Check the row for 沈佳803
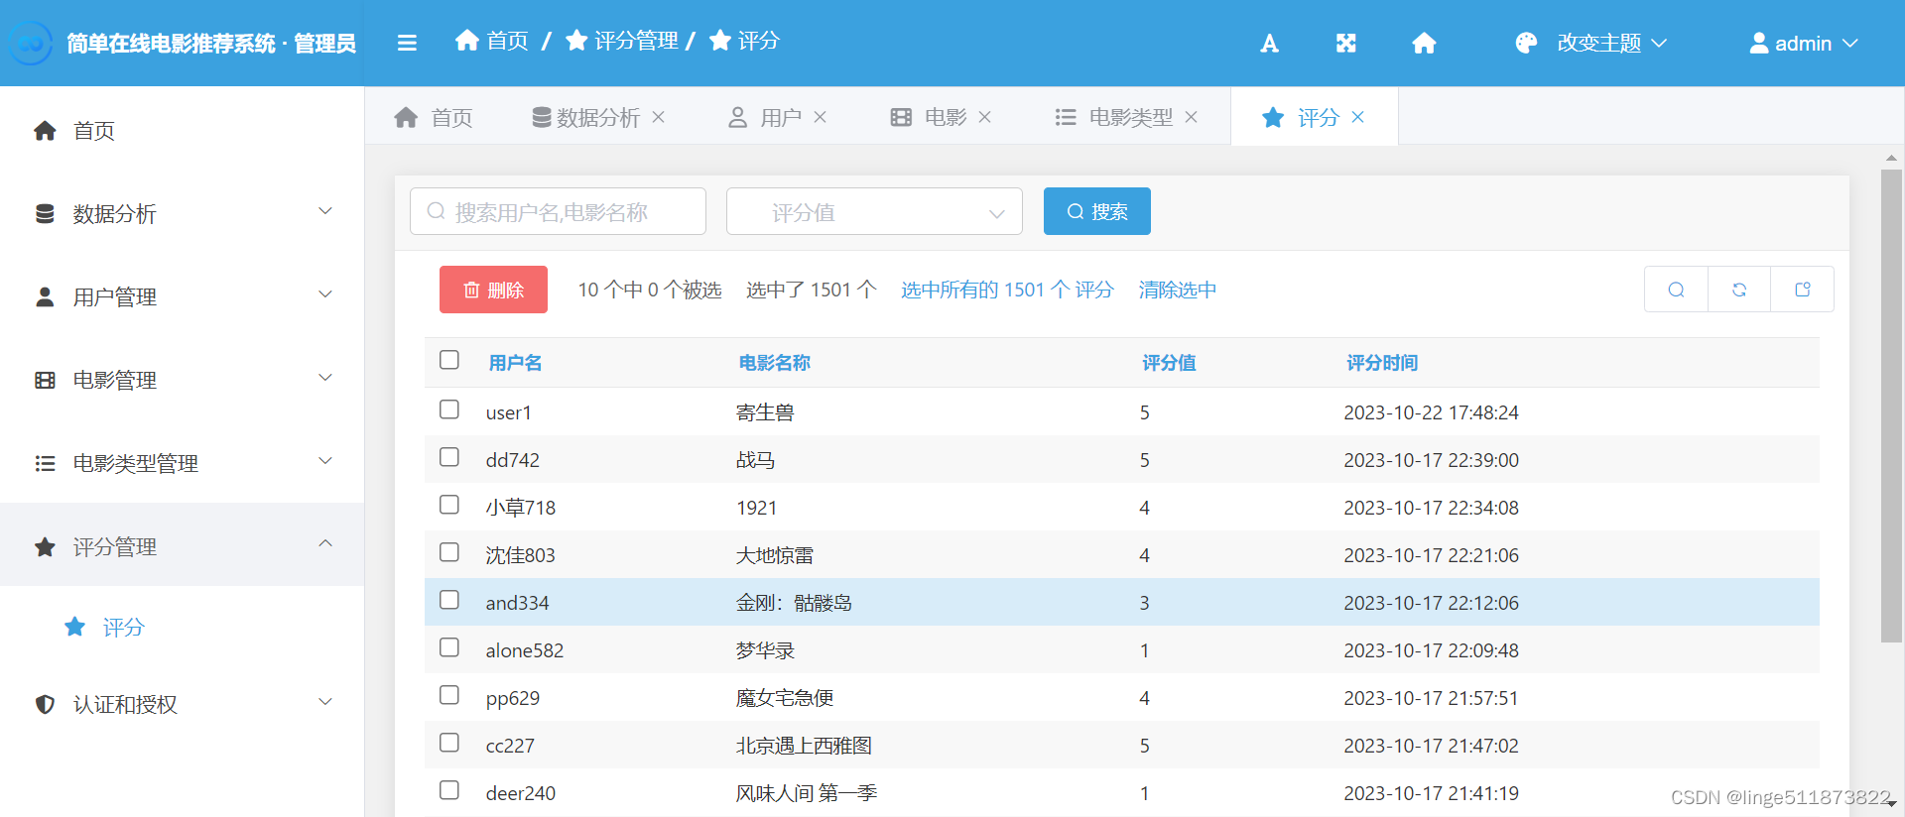This screenshot has width=1905, height=817. (x=449, y=552)
